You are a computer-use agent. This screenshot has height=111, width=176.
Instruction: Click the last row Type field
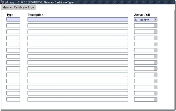(x=13, y=100)
